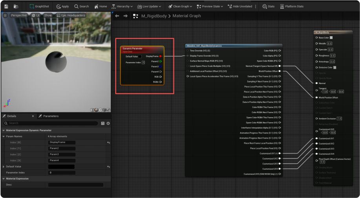This screenshot has width=360, height=198.
Task: Take a GraphShot of the material graph
Action: (40, 6)
